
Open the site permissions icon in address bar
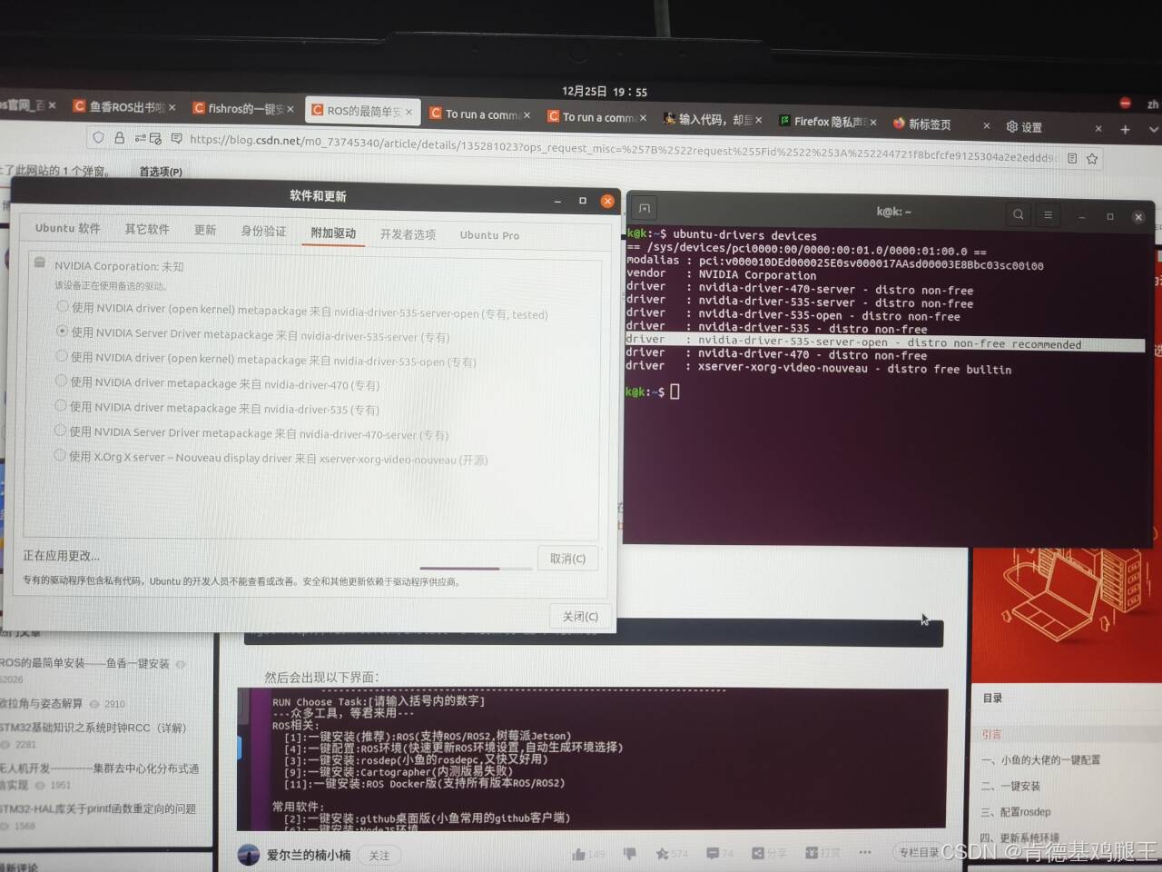point(148,139)
